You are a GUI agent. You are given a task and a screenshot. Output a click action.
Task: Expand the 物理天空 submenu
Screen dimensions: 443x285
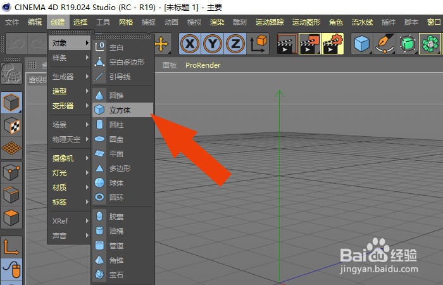click(69, 139)
